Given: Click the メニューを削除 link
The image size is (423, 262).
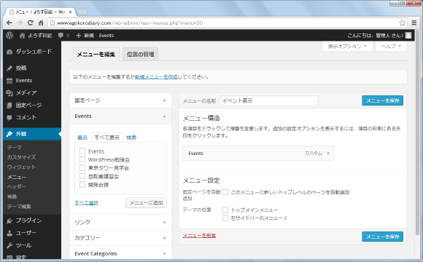Looking at the screenshot, I should pyautogui.click(x=199, y=236).
